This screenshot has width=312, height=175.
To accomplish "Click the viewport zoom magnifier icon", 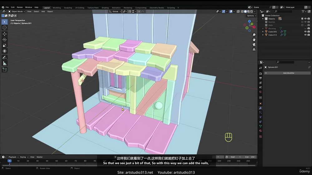I will (254, 35).
